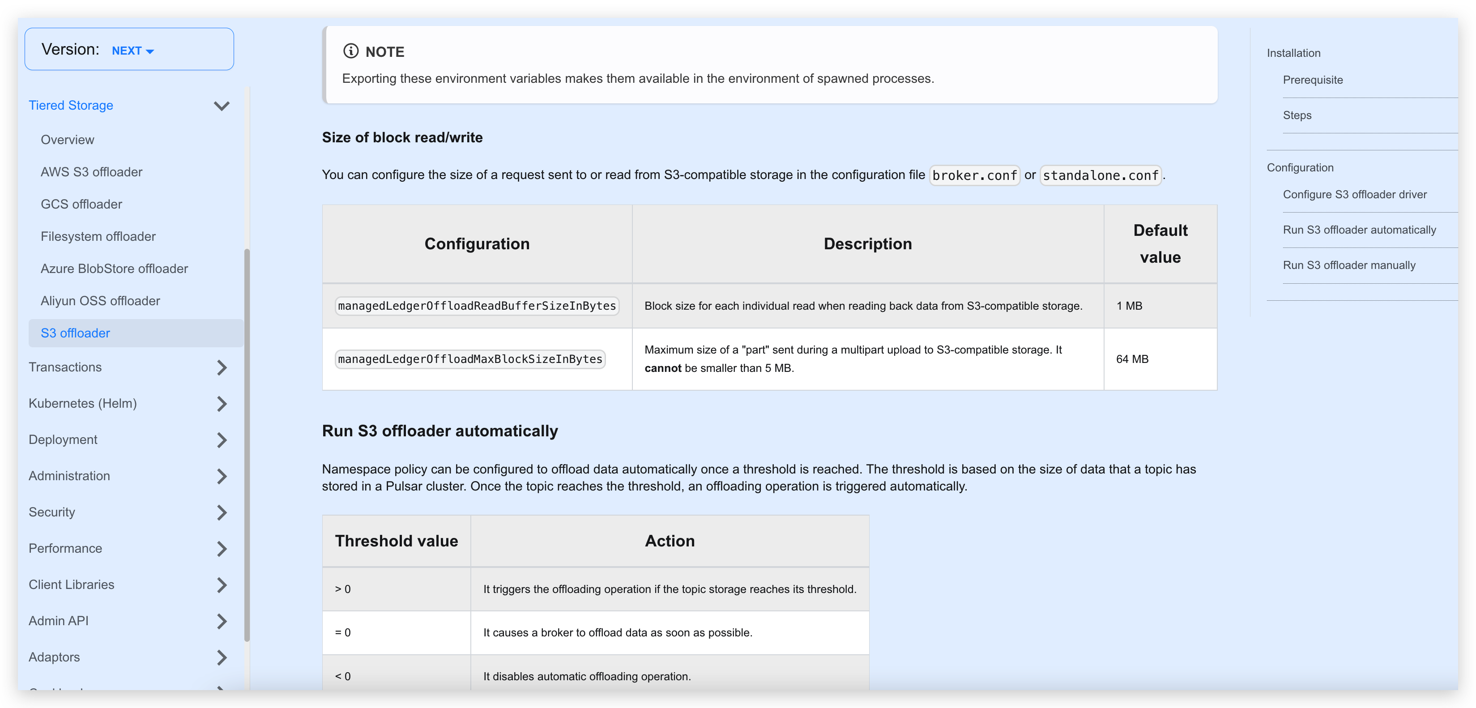Expand the Administration section arrow
Screen dimensions: 1476x708
point(222,476)
